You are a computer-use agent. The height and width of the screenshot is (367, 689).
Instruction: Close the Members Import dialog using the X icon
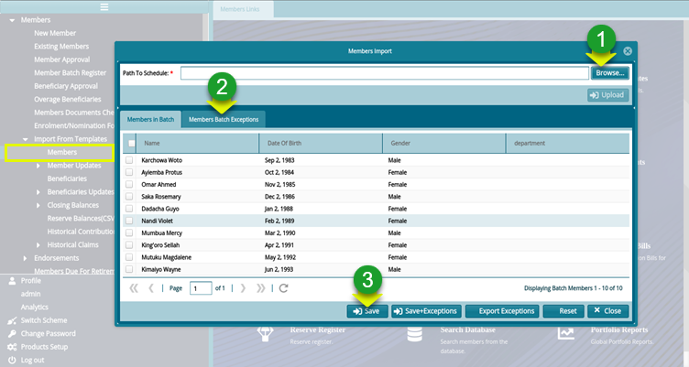tap(628, 51)
